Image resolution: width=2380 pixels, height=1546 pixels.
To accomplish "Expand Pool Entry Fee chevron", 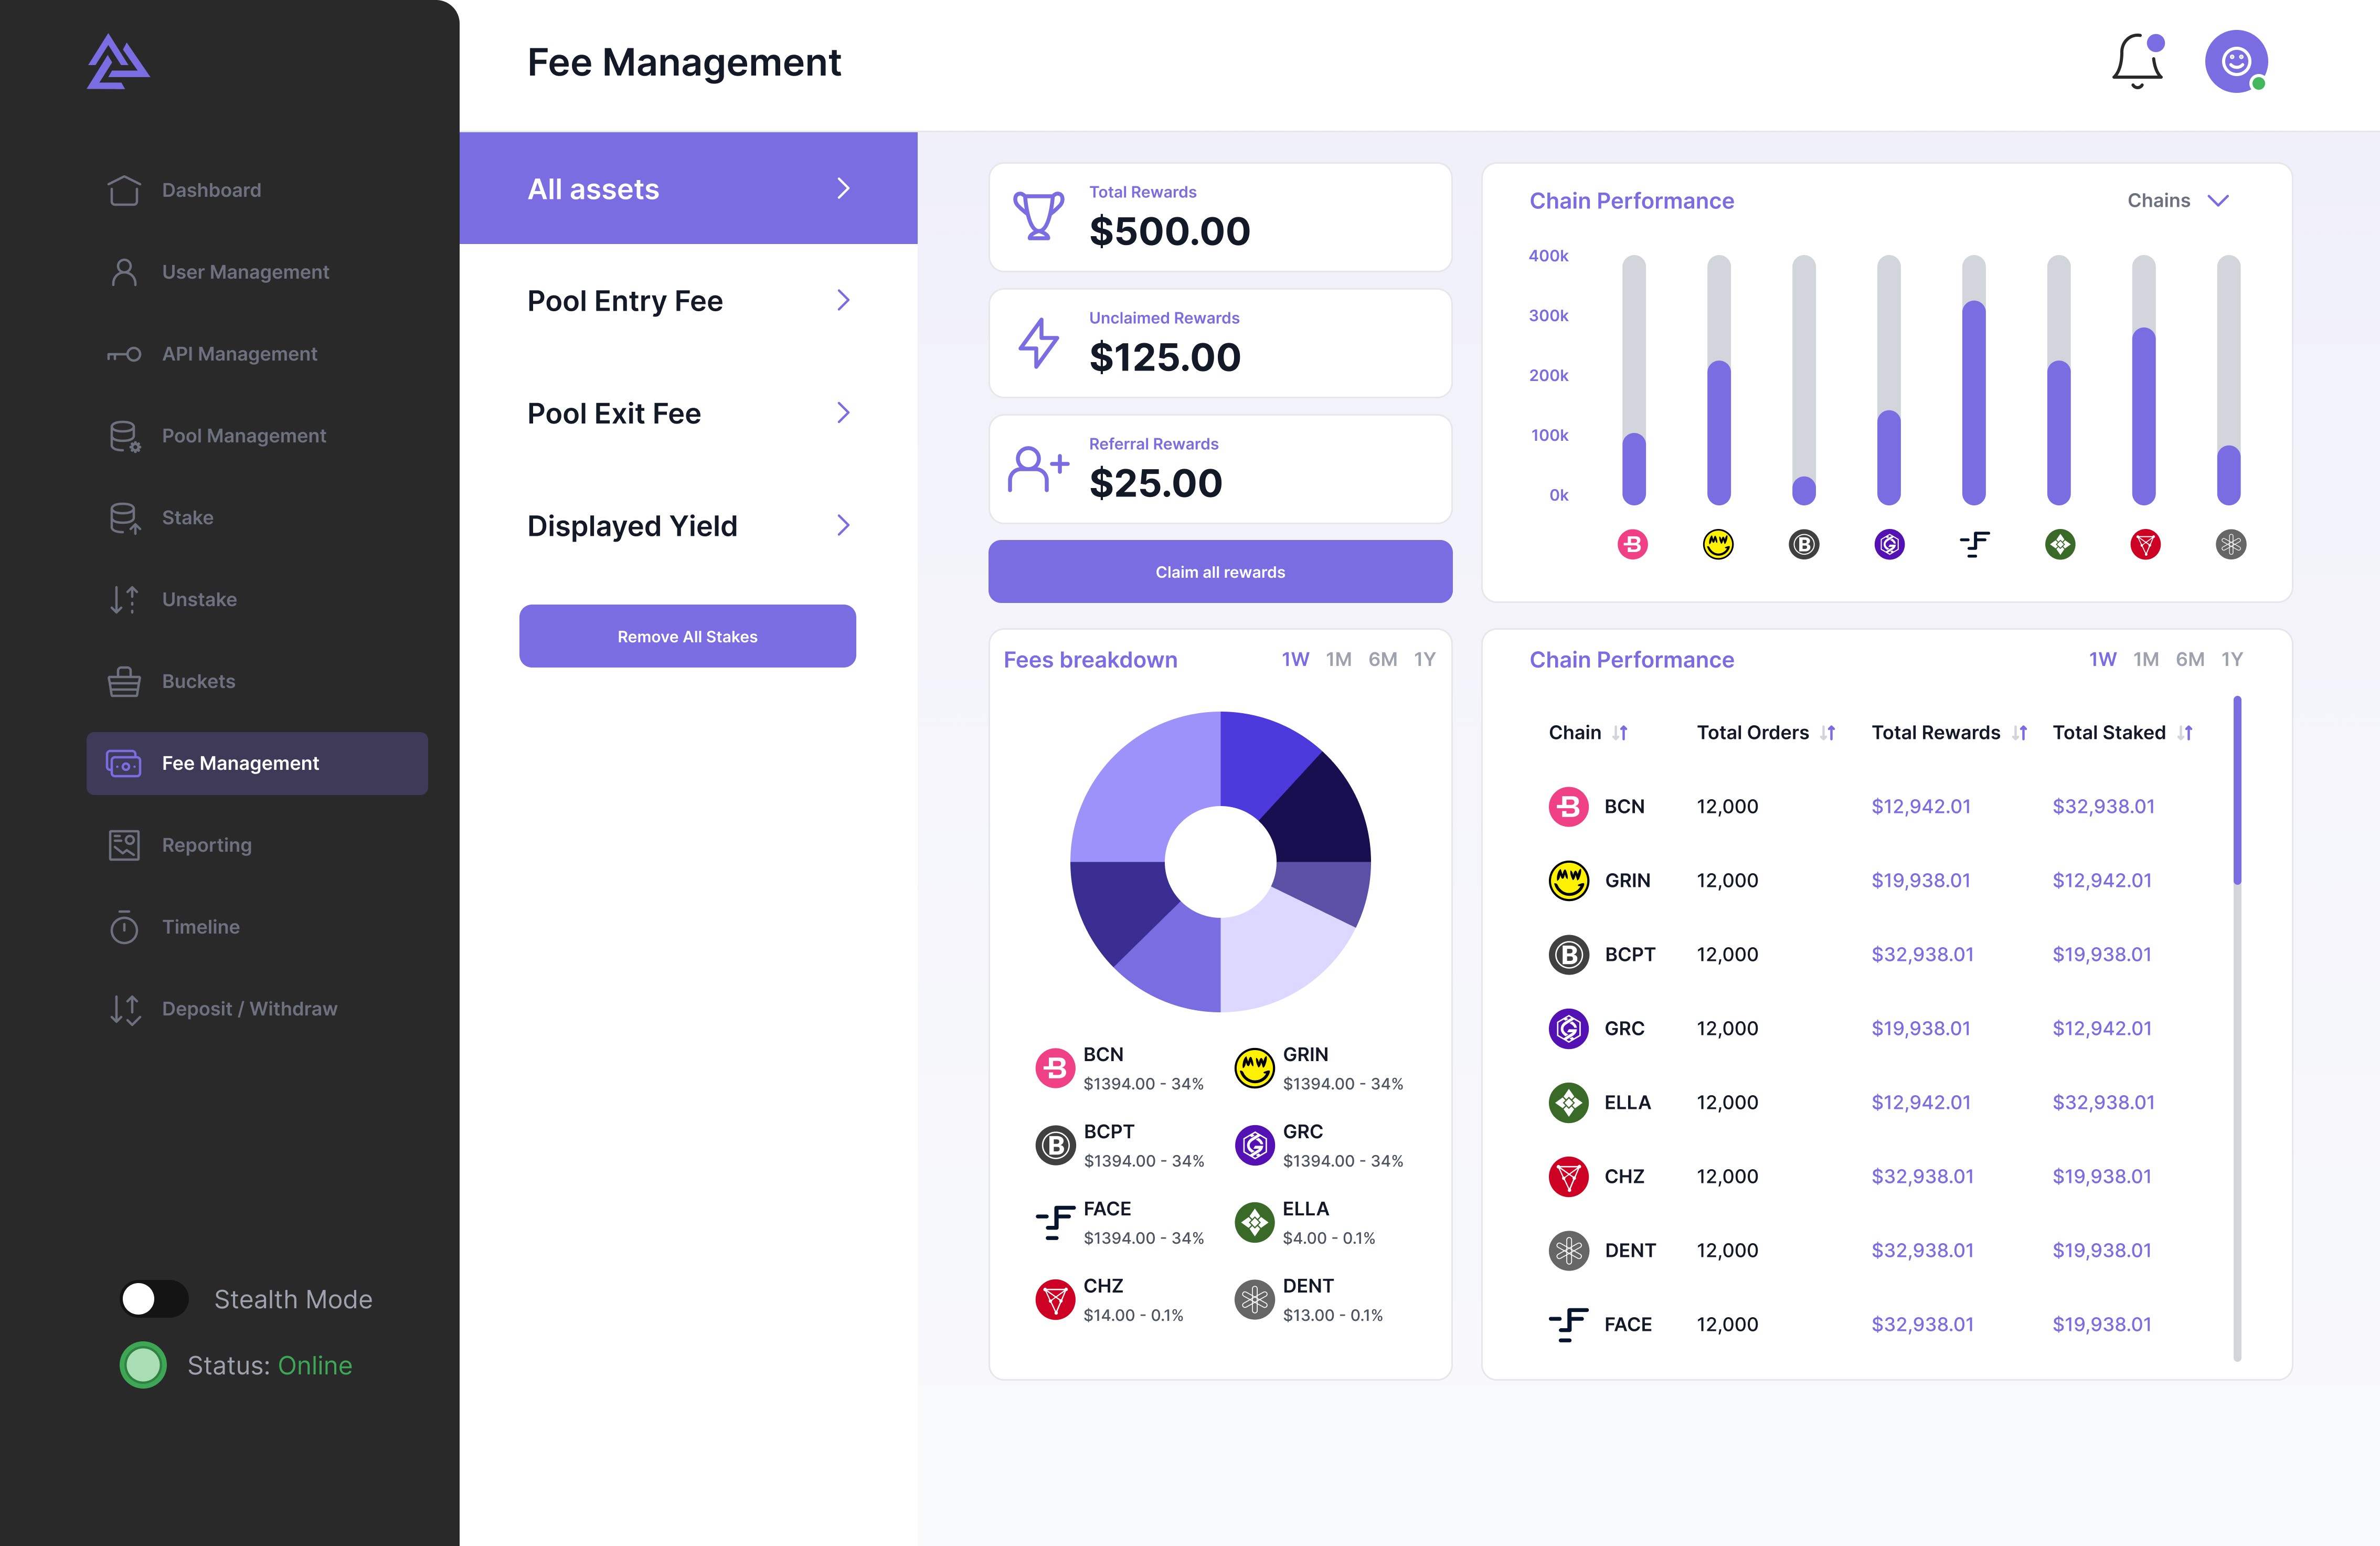I will tap(843, 300).
